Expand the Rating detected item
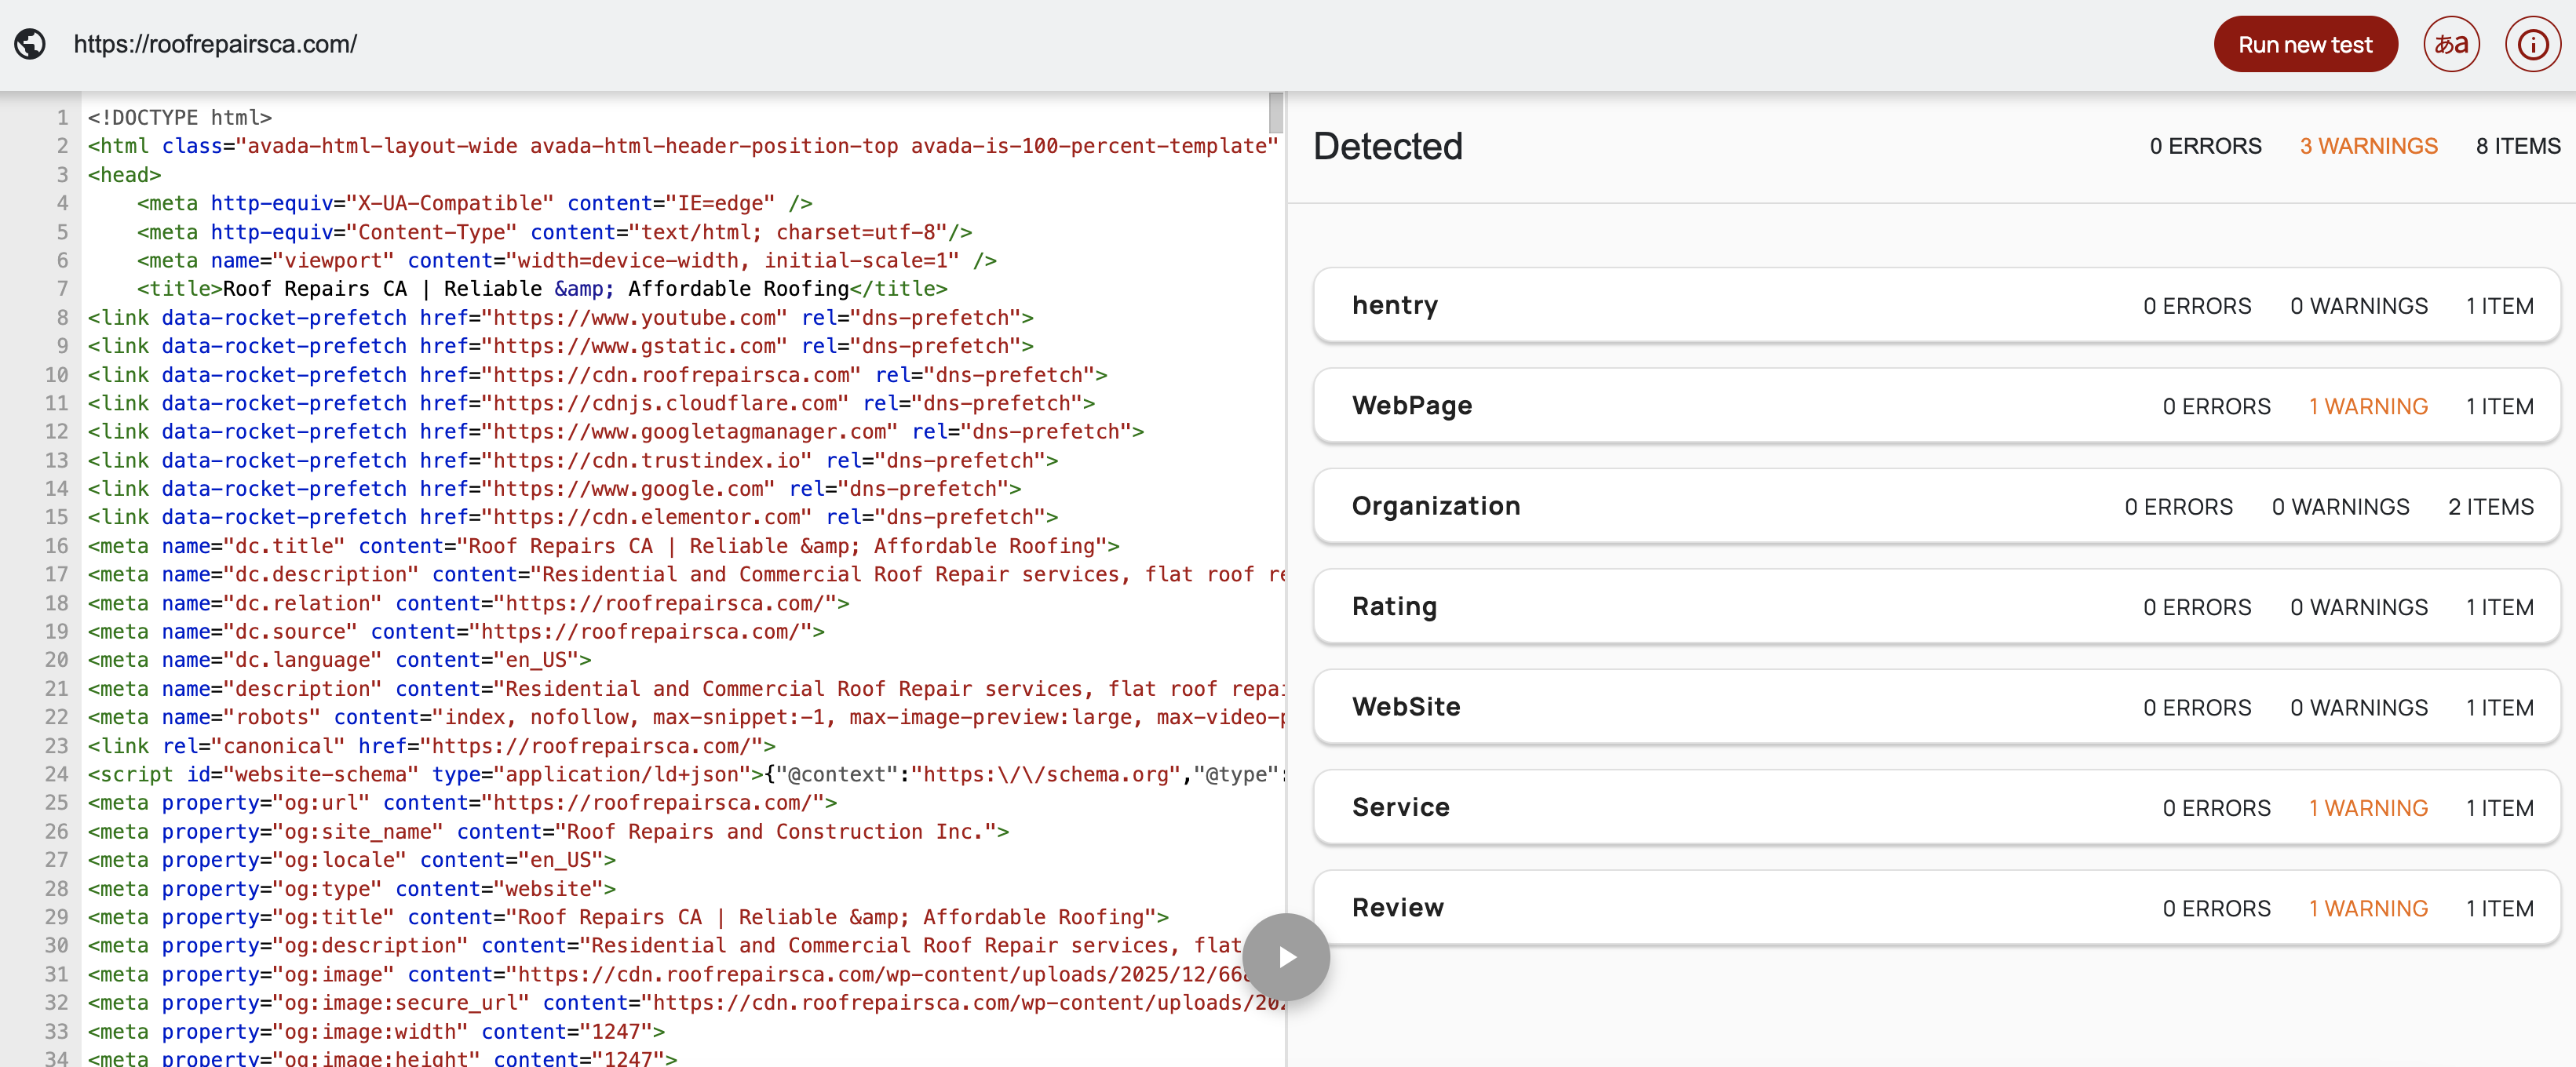The width and height of the screenshot is (2576, 1067). tap(1395, 607)
